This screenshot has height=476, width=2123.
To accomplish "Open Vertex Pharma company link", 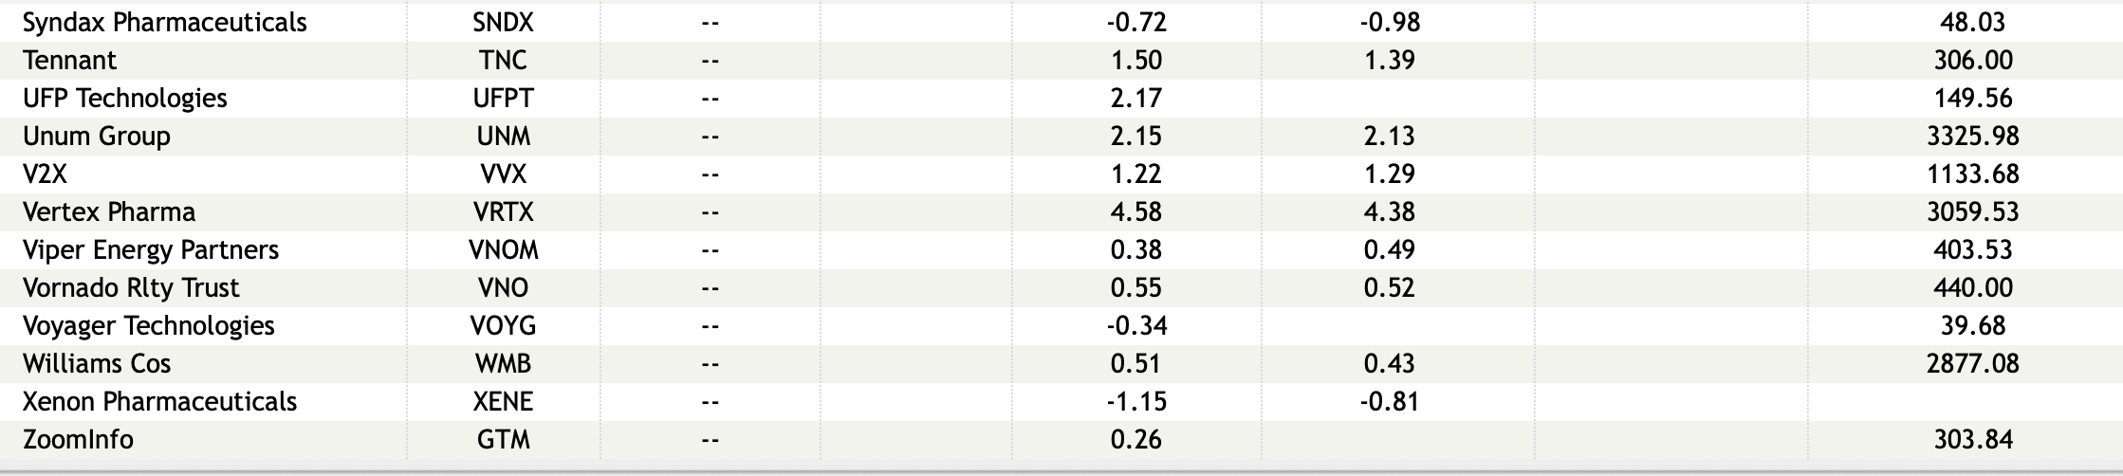I will coord(108,211).
